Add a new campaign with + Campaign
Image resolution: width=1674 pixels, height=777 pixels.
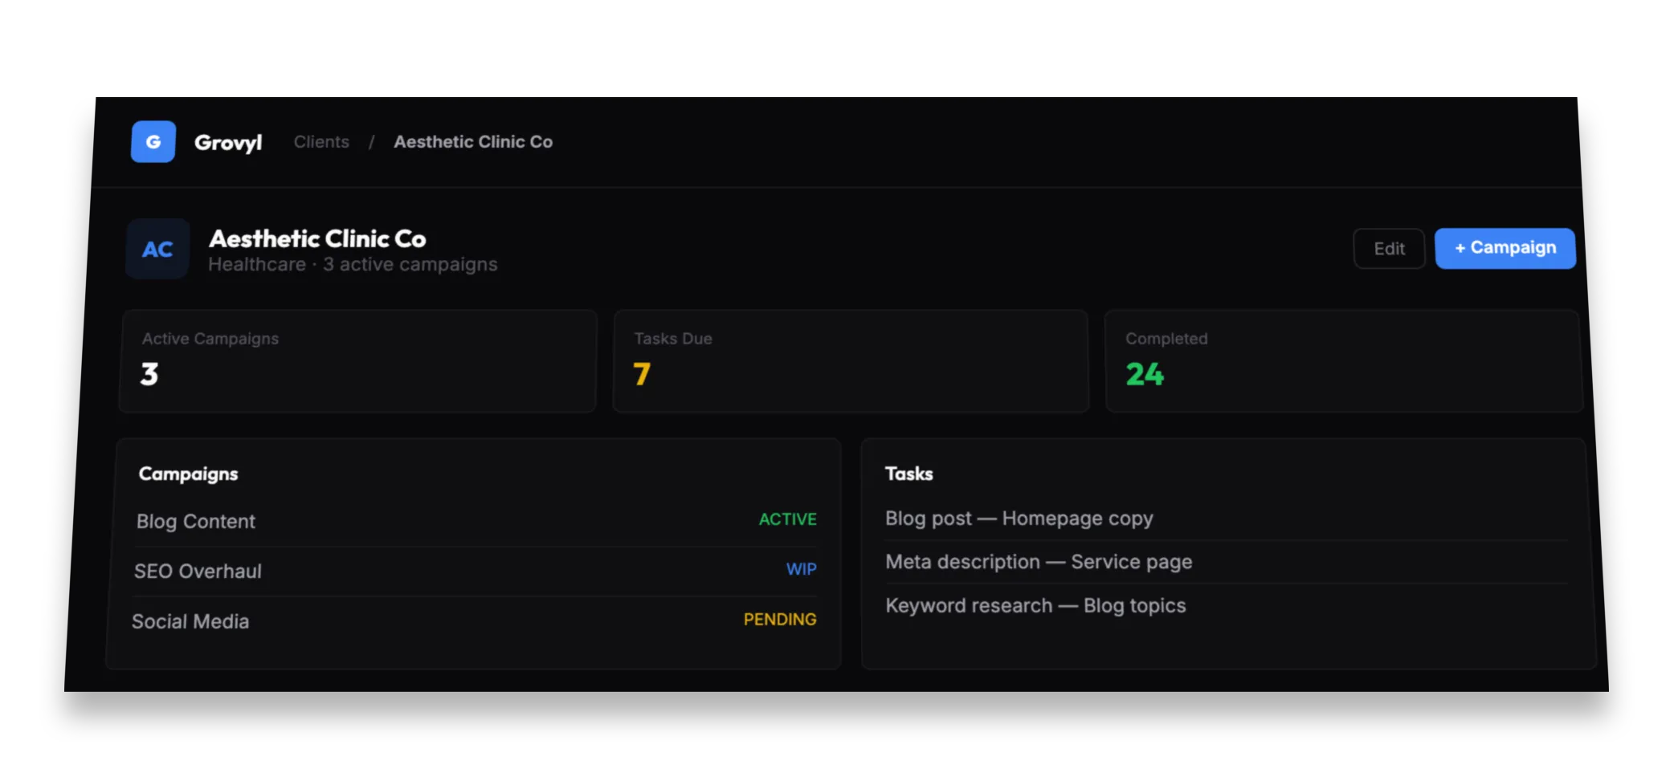pyautogui.click(x=1505, y=248)
